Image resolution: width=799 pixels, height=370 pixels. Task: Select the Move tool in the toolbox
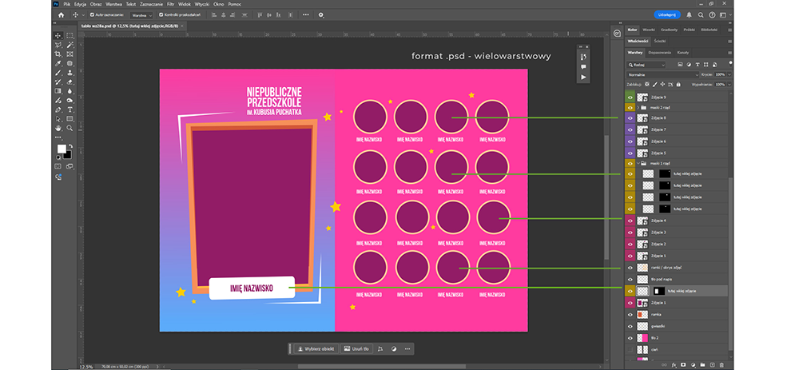pos(58,36)
